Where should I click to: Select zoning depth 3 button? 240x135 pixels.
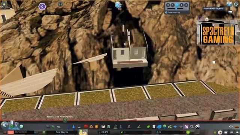click(x=181, y=5)
